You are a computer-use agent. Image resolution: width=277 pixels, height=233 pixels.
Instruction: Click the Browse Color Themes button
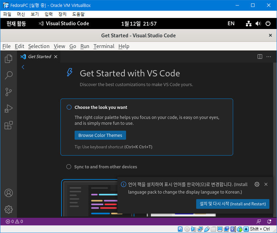[x=100, y=135]
